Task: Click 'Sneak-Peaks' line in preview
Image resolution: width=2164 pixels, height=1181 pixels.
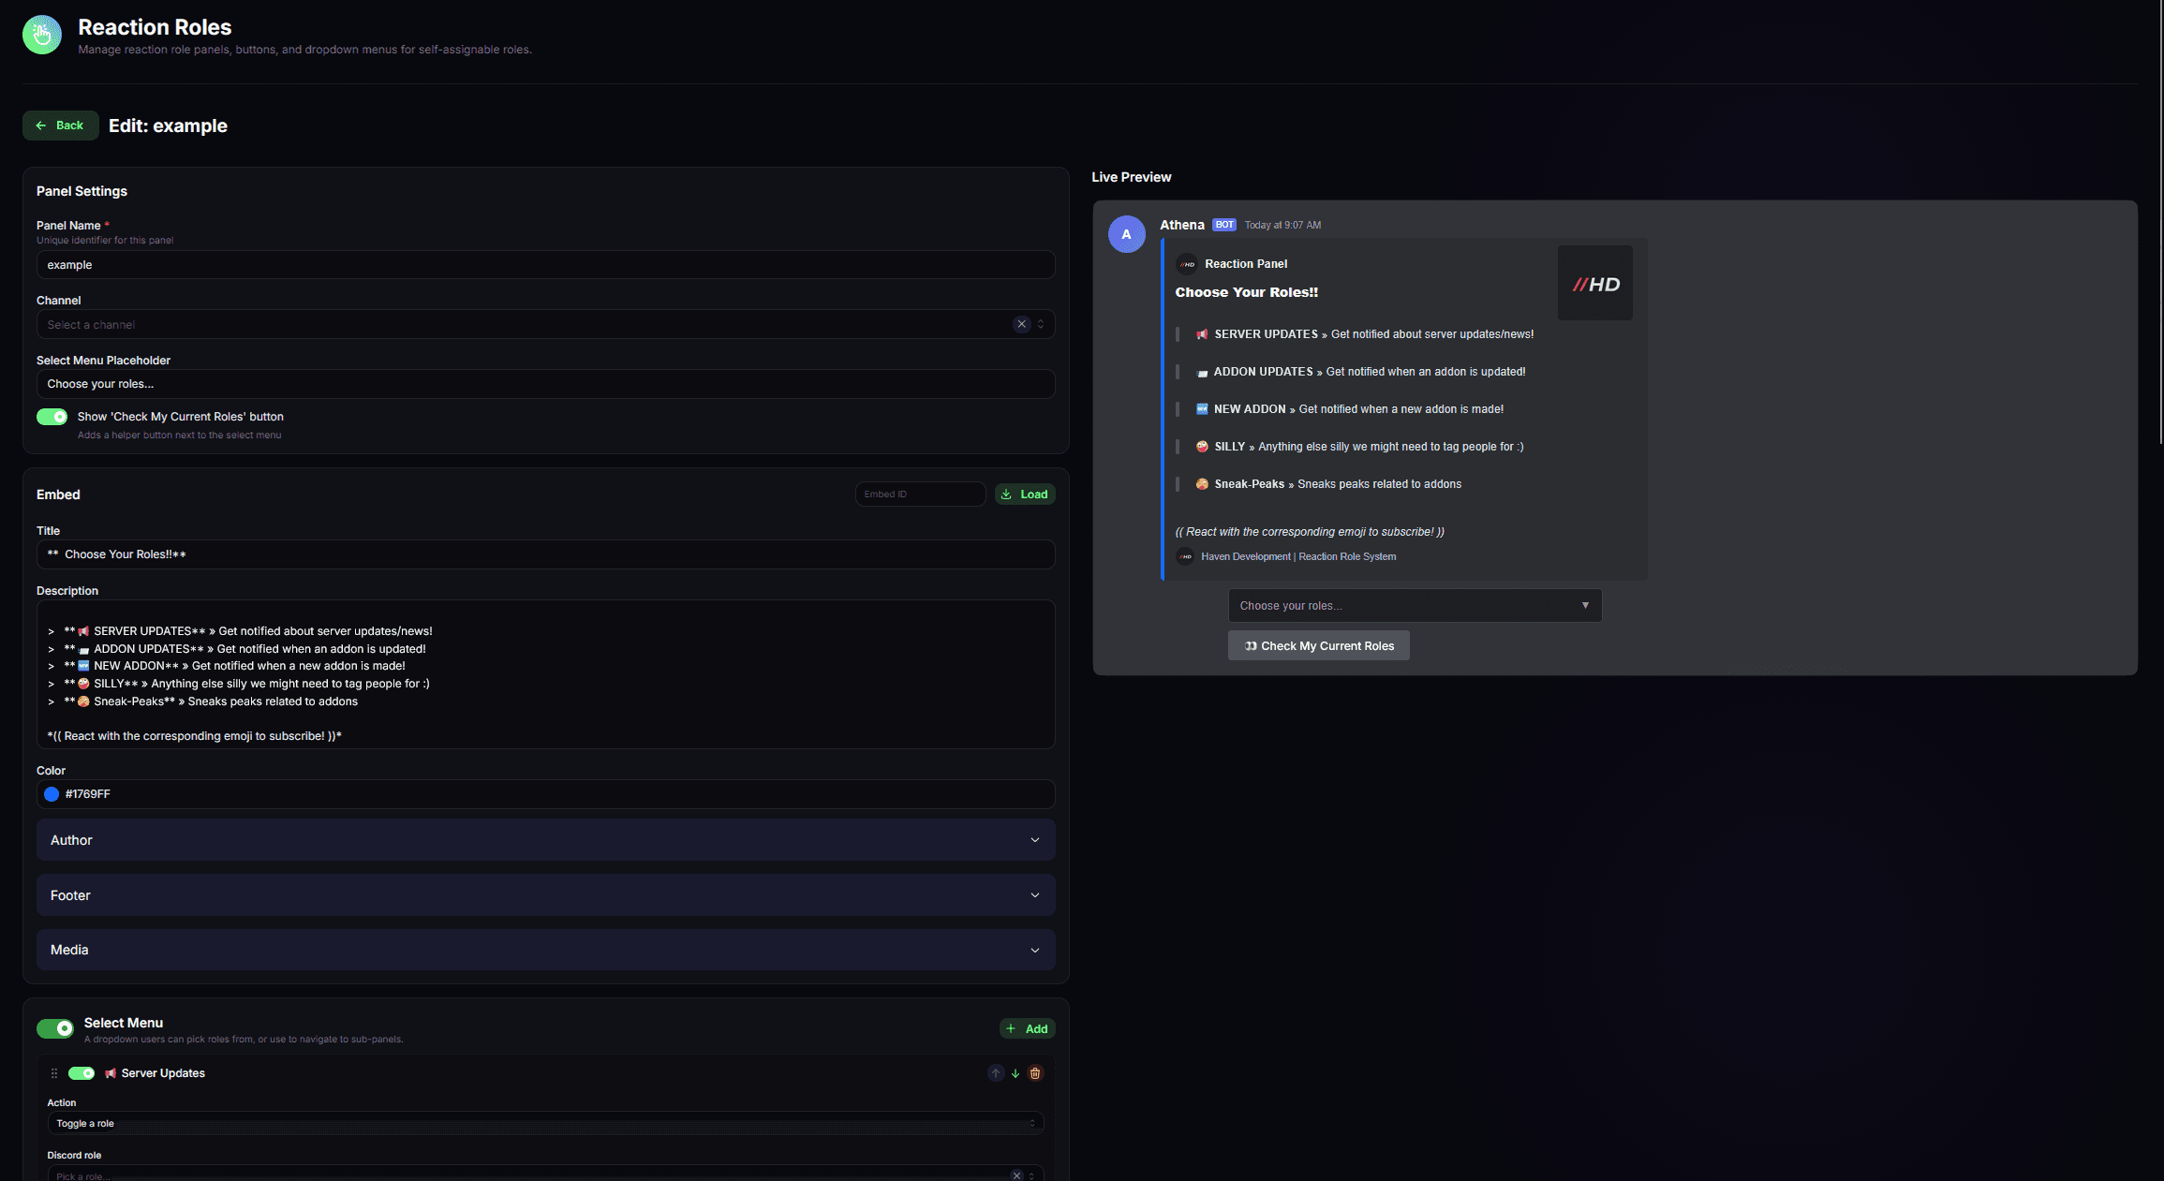Action: [x=1328, y=484]
